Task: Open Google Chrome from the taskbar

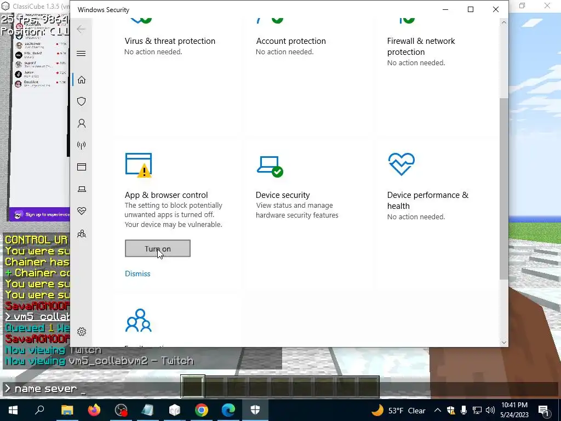Action: point(202,410)
